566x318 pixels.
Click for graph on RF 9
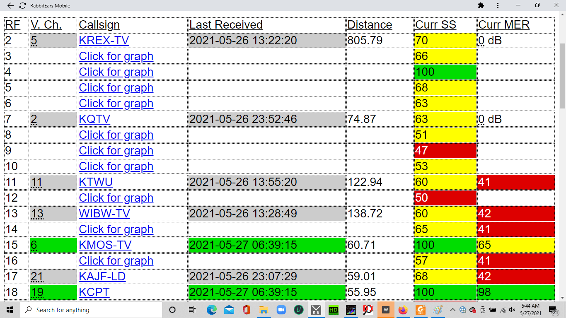coord(116,150)
